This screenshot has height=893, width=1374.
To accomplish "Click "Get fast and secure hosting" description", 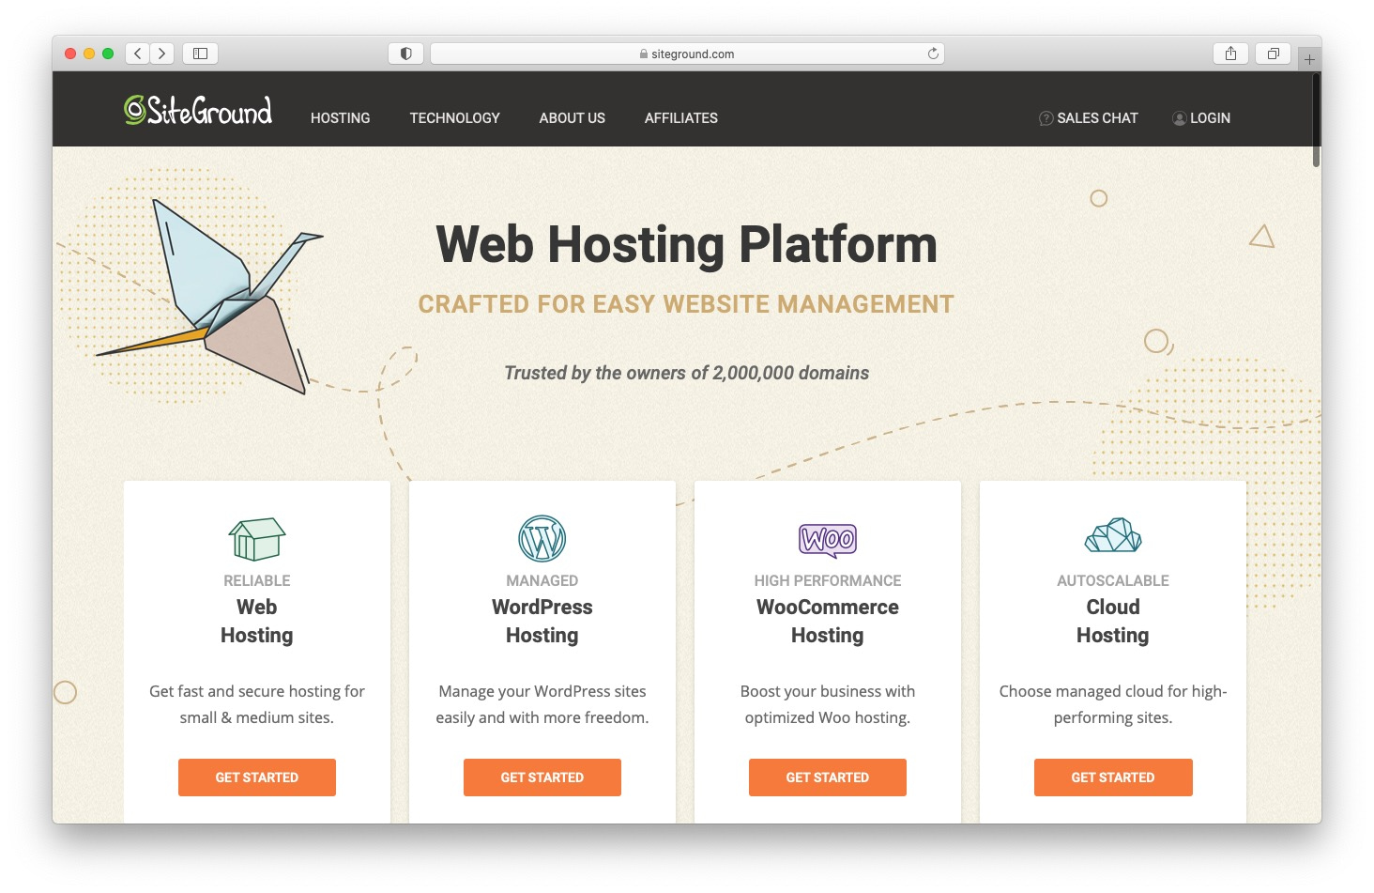I will (257, 704).
